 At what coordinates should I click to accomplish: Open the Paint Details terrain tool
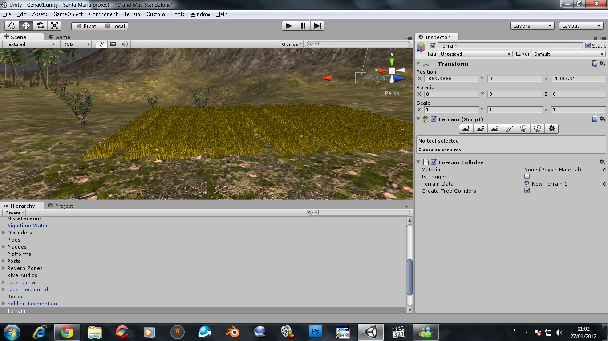537,128
